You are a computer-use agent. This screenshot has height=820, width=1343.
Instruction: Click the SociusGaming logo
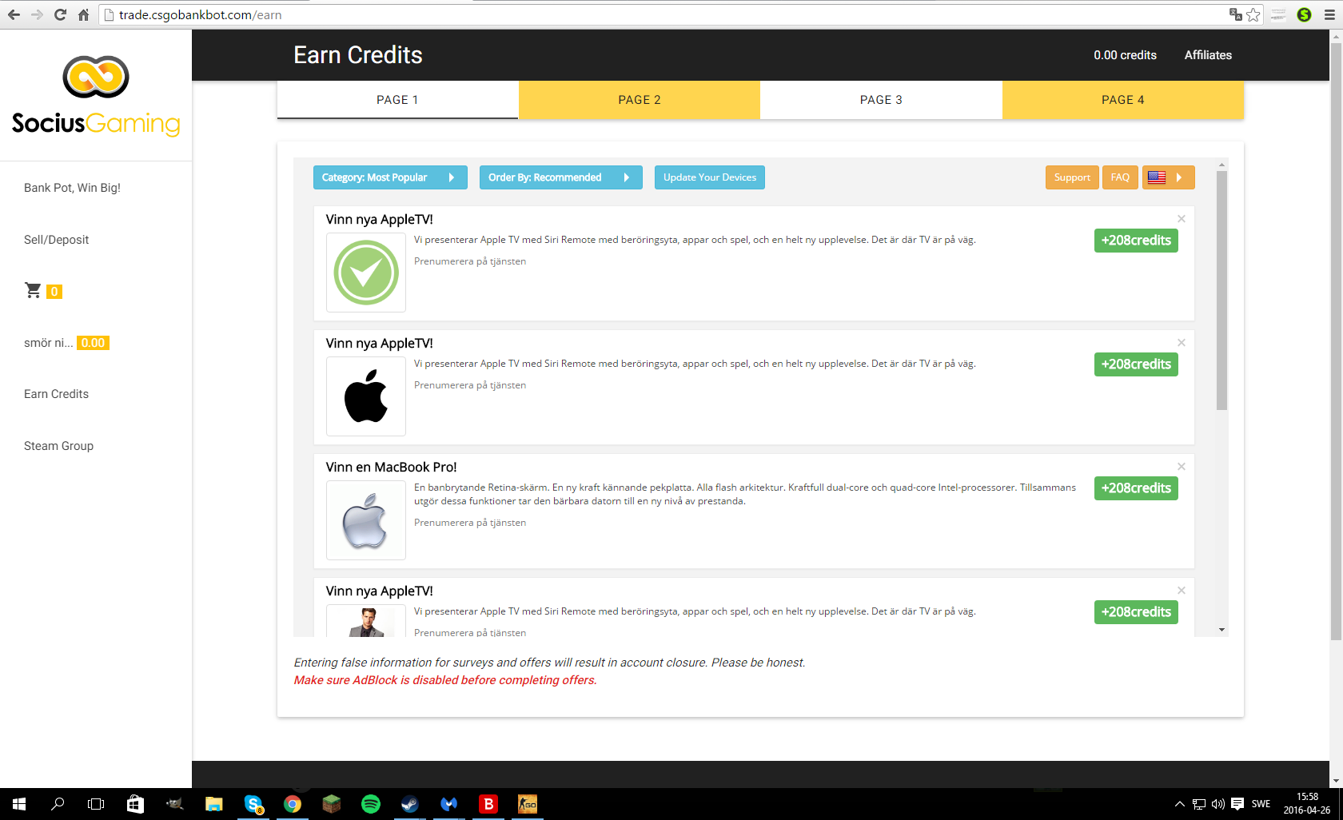pos(96,96)
